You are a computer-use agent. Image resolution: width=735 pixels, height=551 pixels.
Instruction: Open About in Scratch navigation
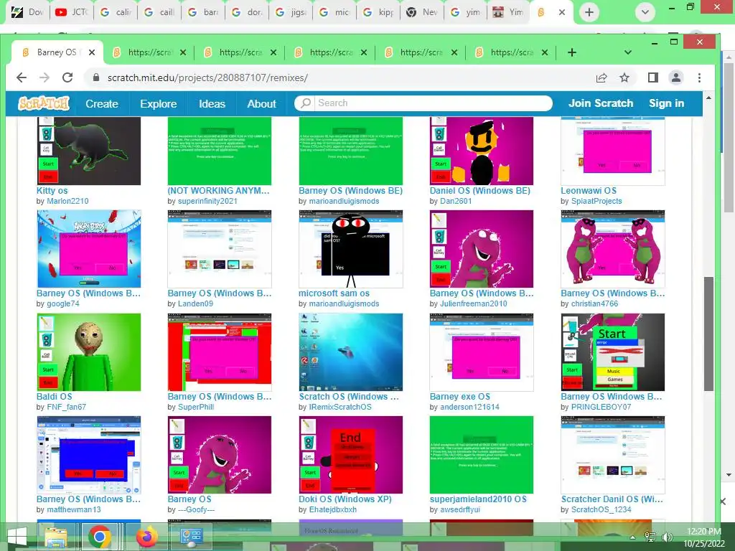[261, 103]
